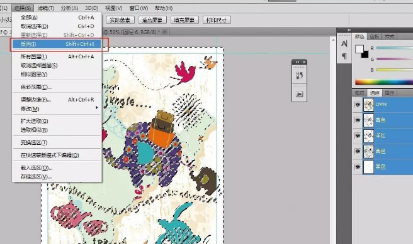Expand the 修改(M) submenu arrow
The height and width of the screenshot is (244, 413).
pyautogui.click(x=97, y=108)
